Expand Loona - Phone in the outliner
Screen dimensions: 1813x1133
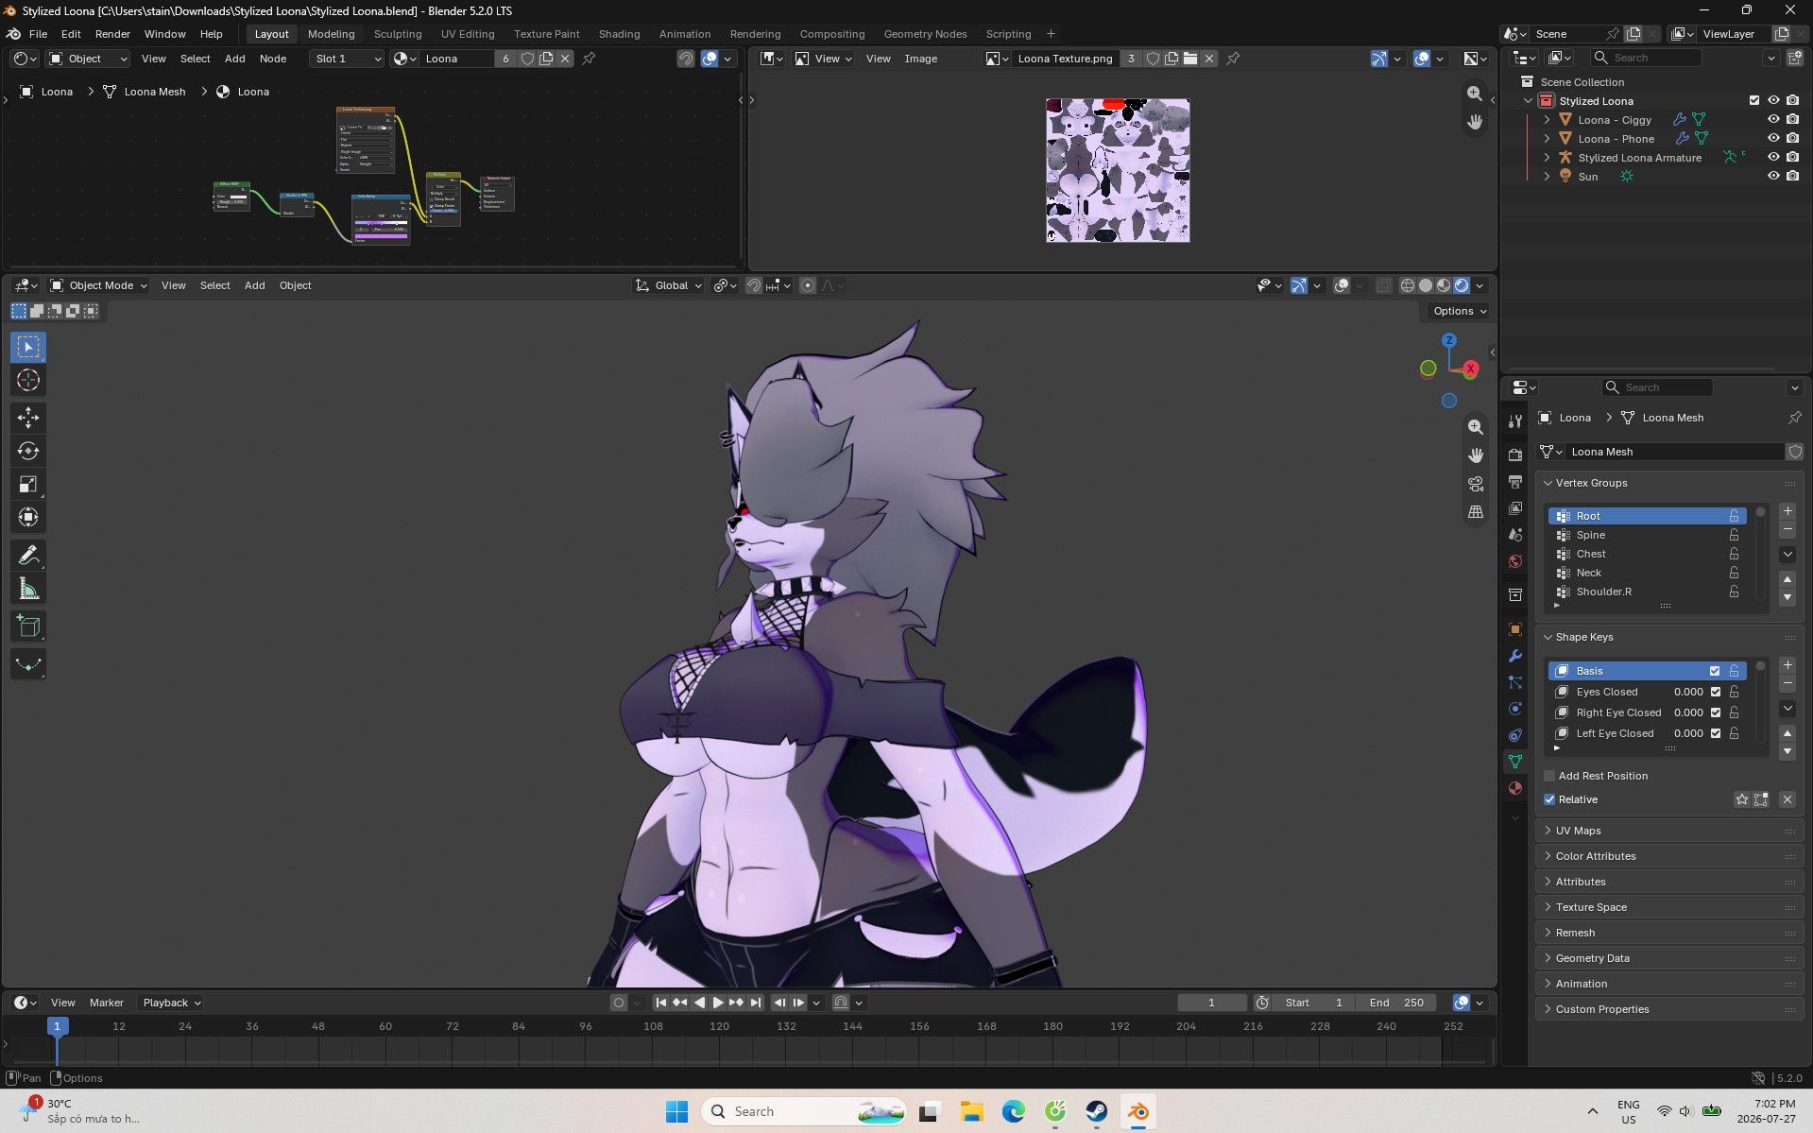click(1547, 139)
